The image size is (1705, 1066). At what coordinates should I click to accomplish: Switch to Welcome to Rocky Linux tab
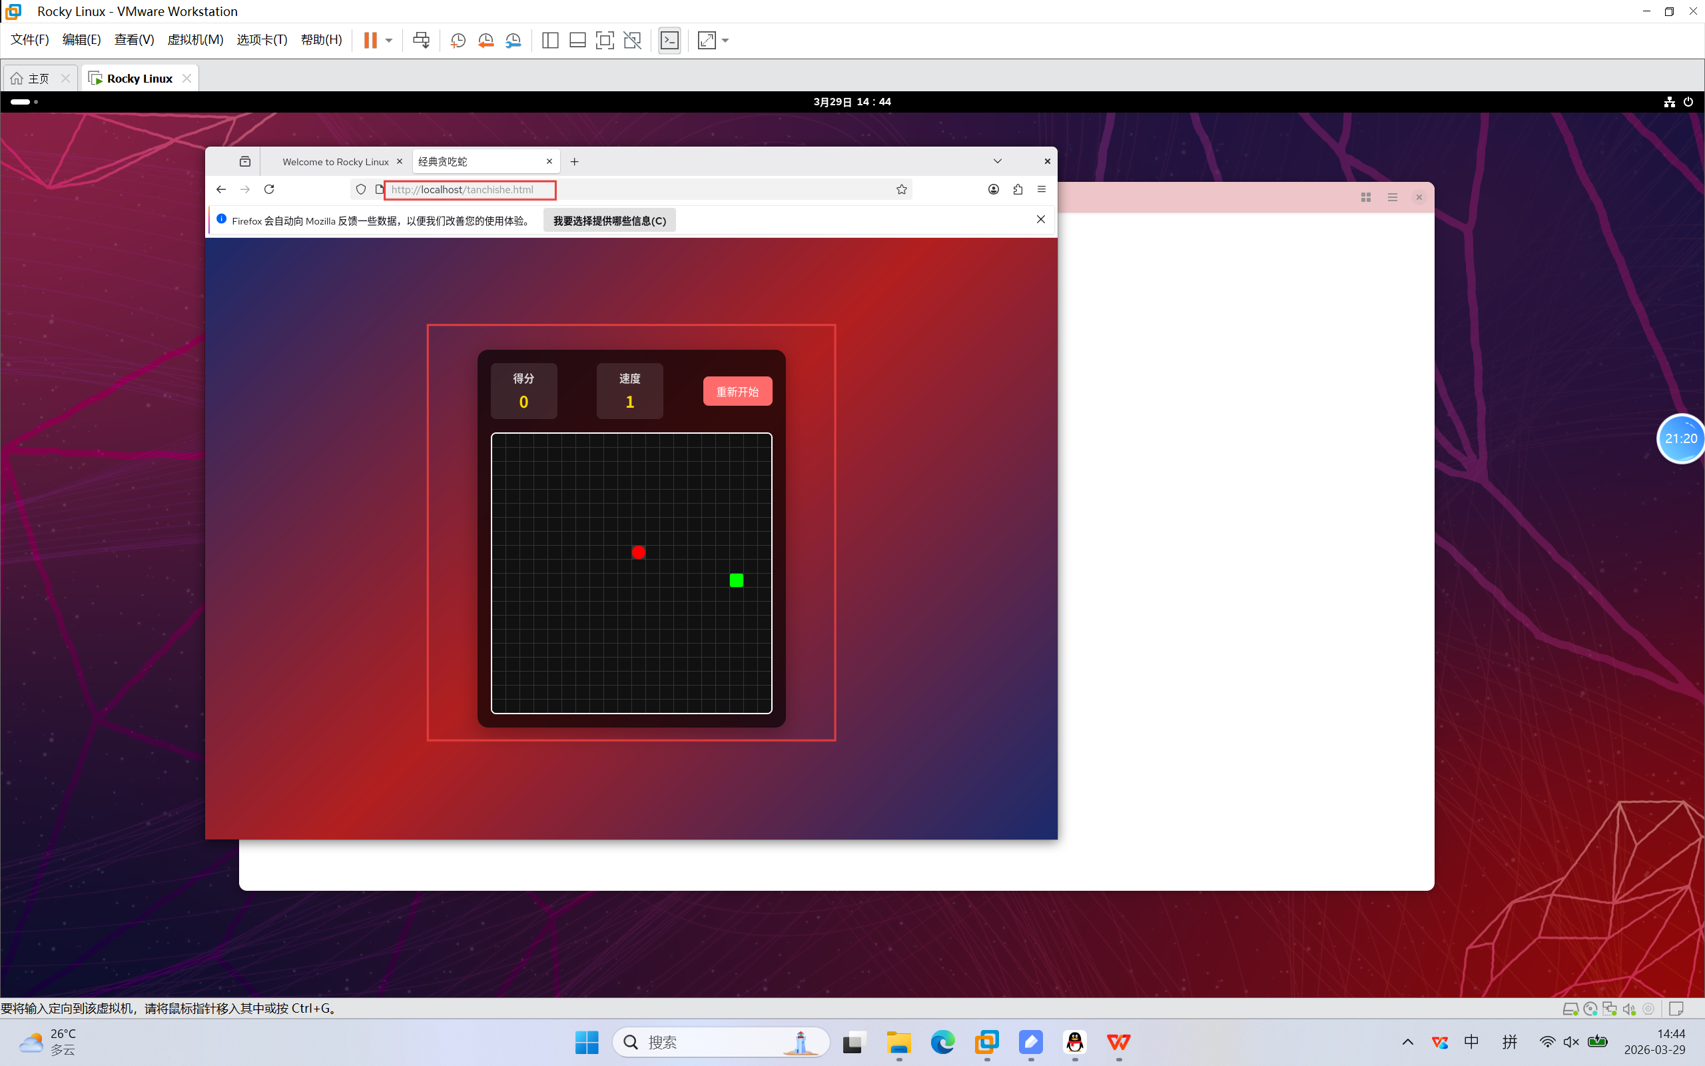click(336, 161)
